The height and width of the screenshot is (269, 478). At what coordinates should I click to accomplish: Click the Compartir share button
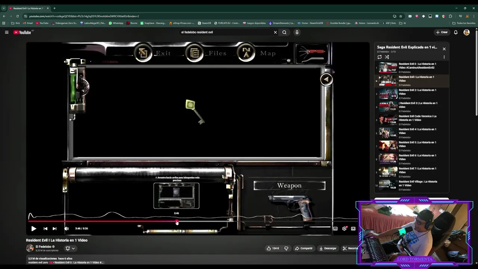304,248
